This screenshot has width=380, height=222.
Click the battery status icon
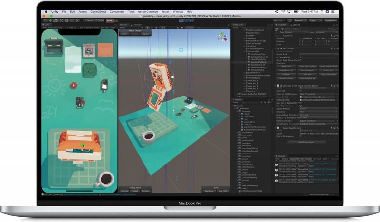pos(296,11)
